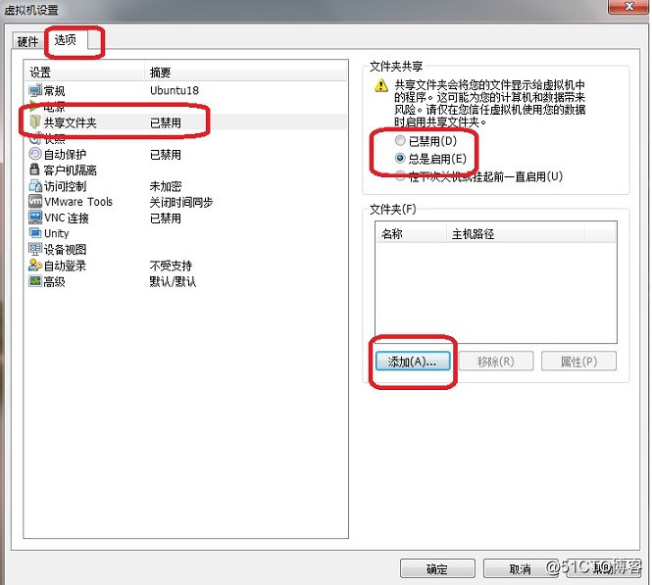Click the AutoProtect (自动保护) icon

point(35,154)
